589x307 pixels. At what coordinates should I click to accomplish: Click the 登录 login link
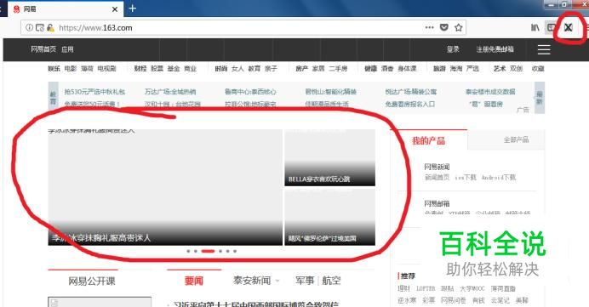click(453, 49)
